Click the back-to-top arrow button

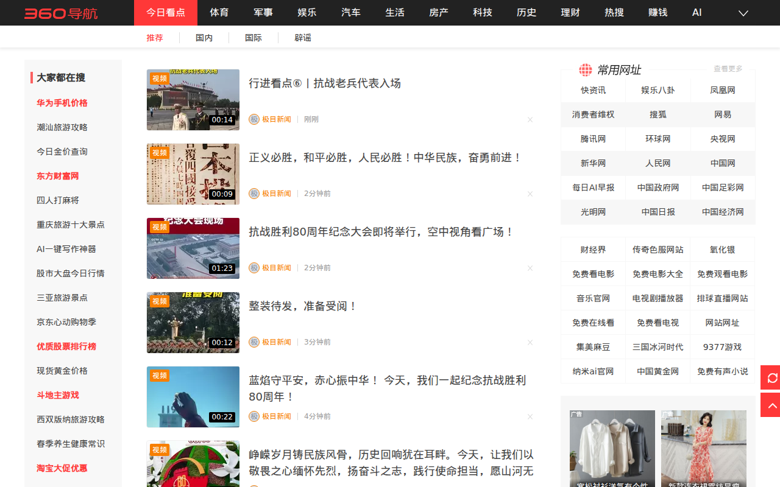tap(771, 405)
